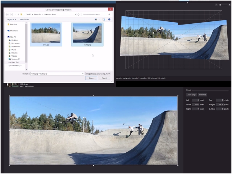Go up one folder level
232x174 pixels.
pyautogui.click(x=18, y=14)
